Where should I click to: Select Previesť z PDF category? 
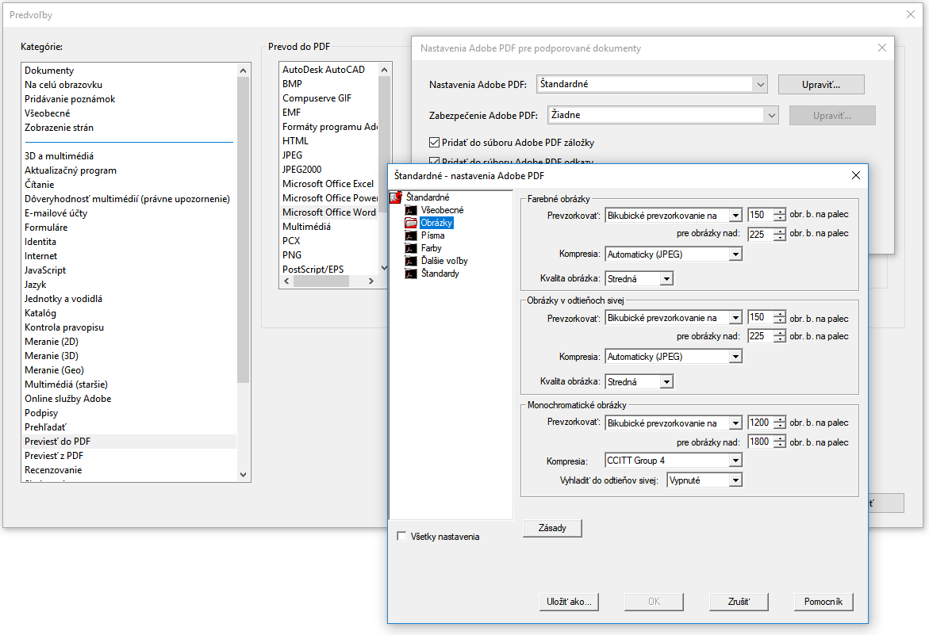coord(54,456)
